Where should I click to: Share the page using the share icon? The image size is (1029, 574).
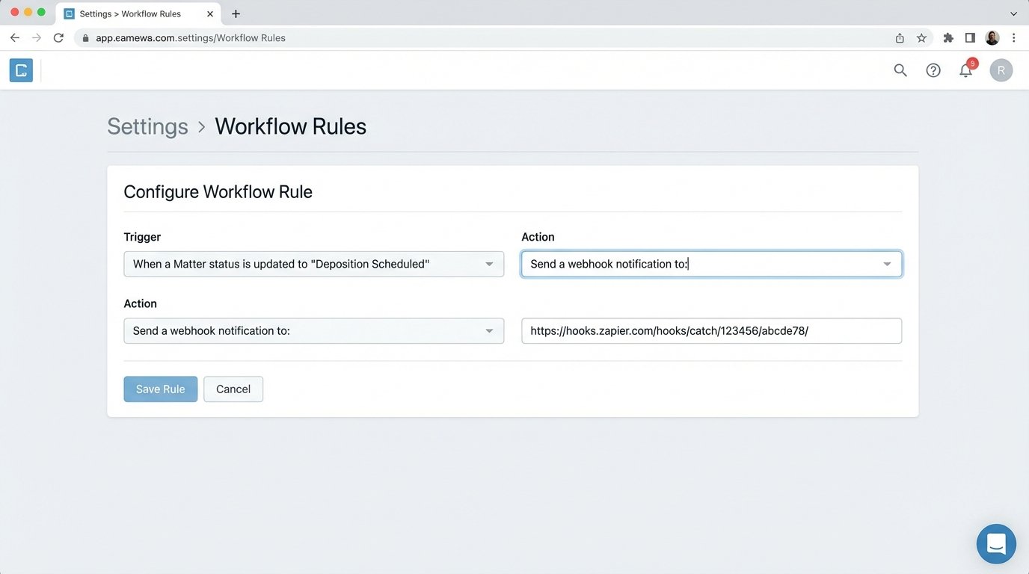pyautogui.click(x=900, y=37)
